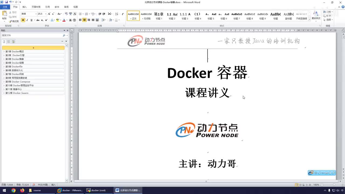Click the search magnifier in the navigation pane
This screenshot has height=194, width=345.
coord(64,35)
